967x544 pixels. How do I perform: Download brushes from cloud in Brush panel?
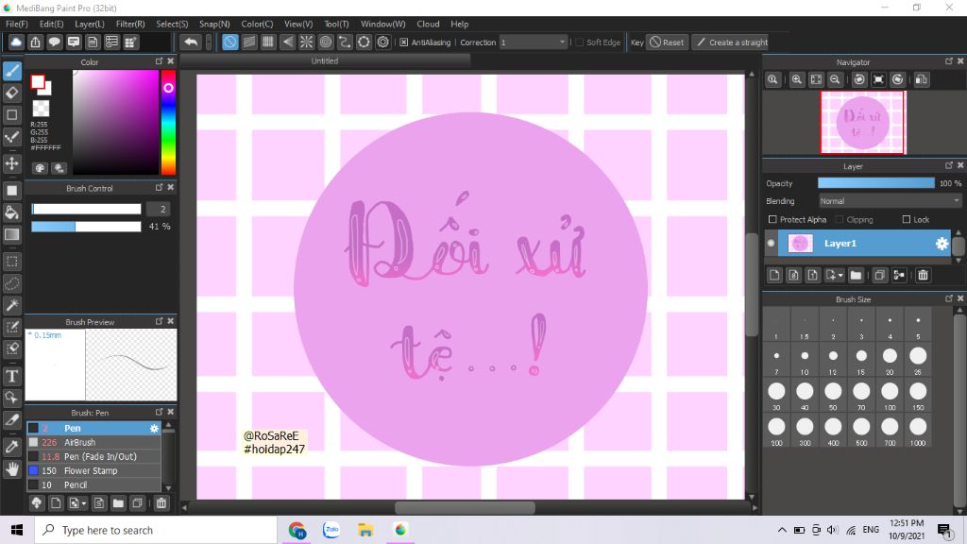click(x=37, y=503)
